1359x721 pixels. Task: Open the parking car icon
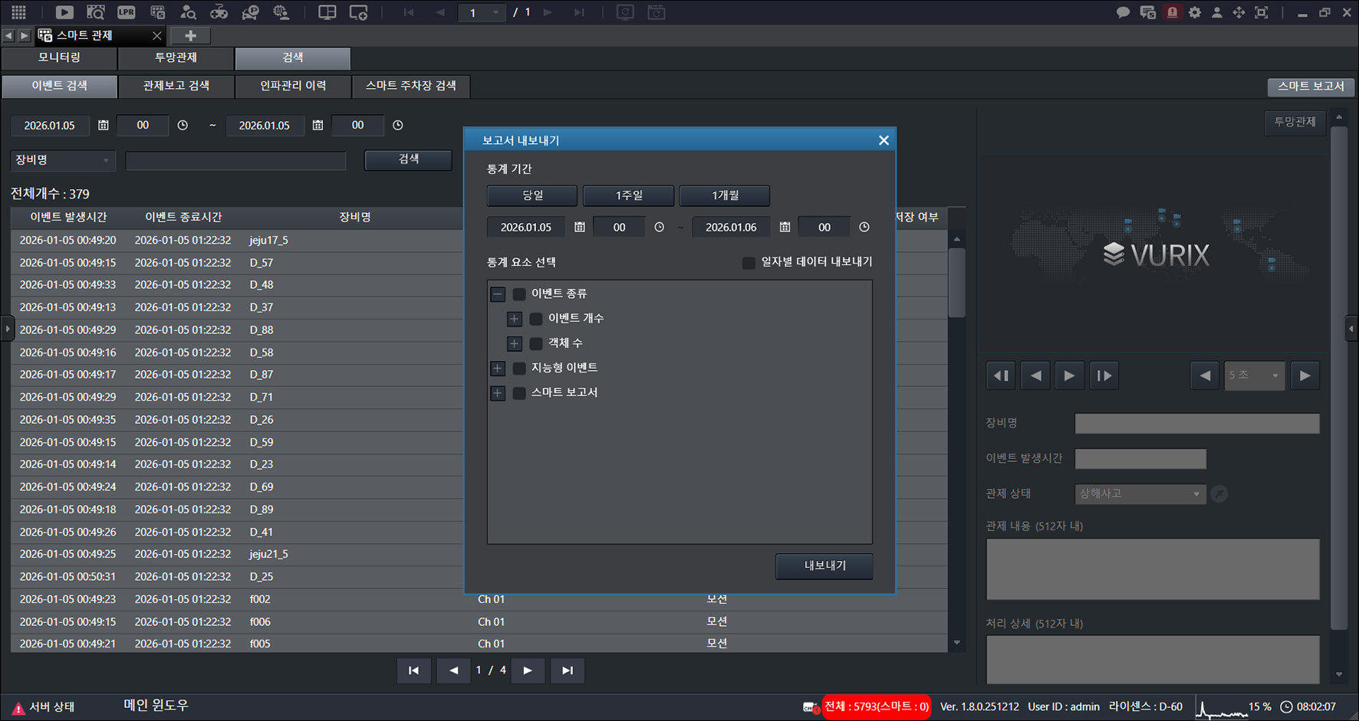(x=250, y=12)
